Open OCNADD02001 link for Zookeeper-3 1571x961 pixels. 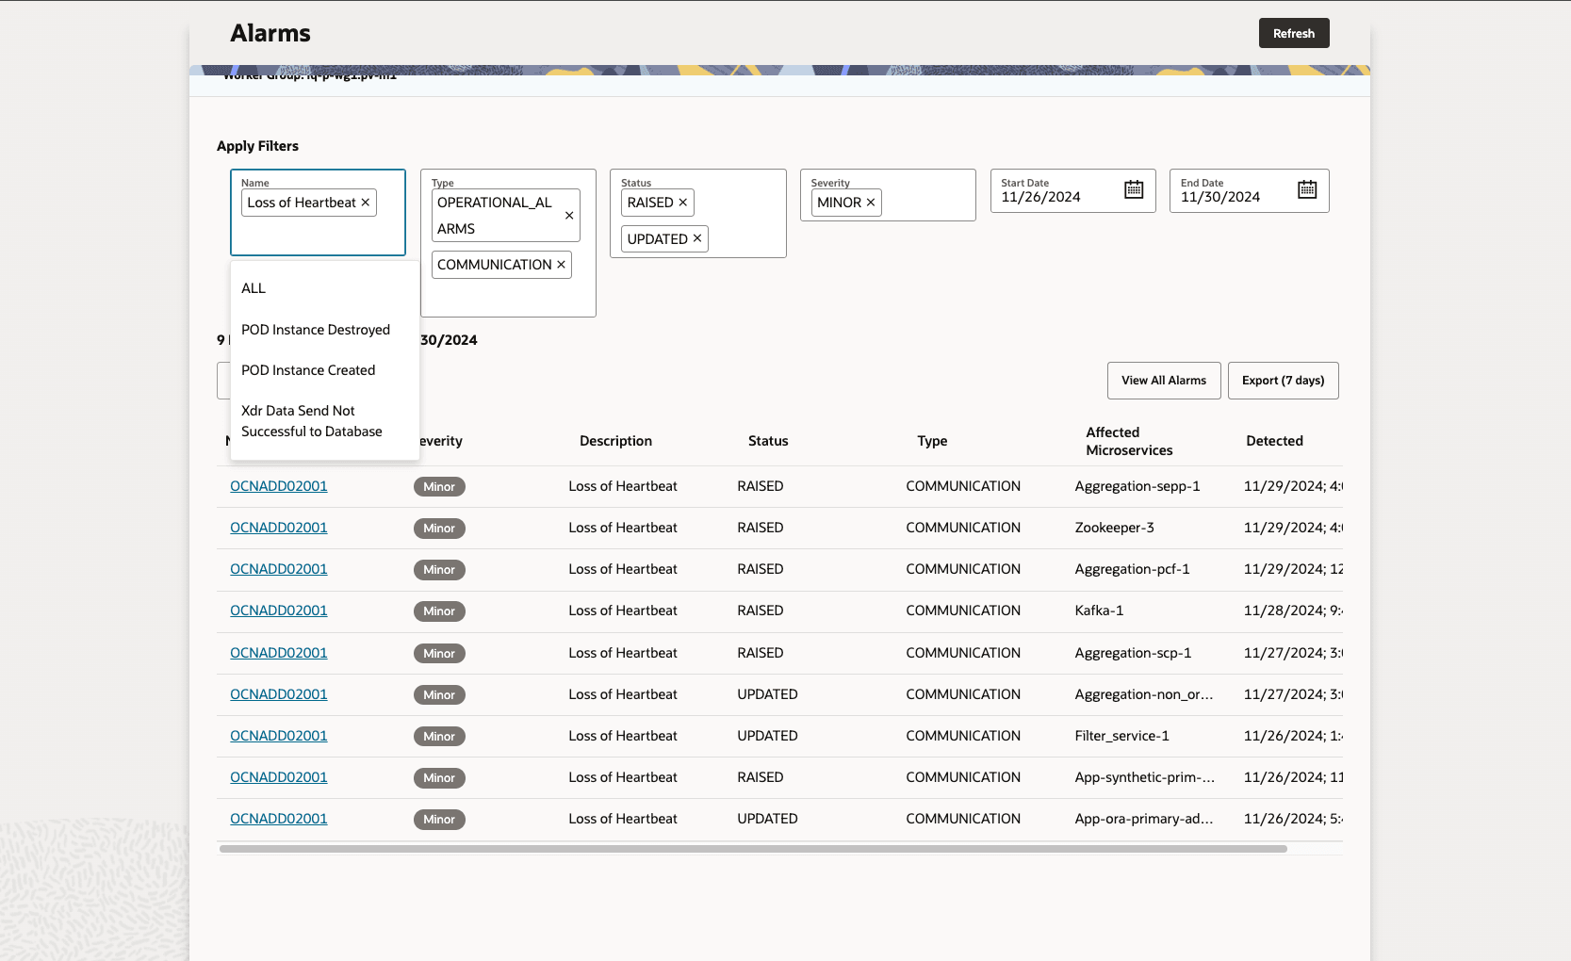(279, 528)
